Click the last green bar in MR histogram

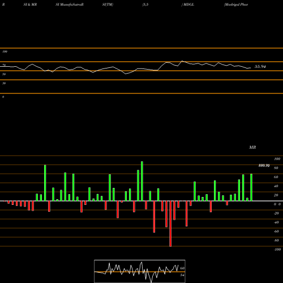point(251,187)
